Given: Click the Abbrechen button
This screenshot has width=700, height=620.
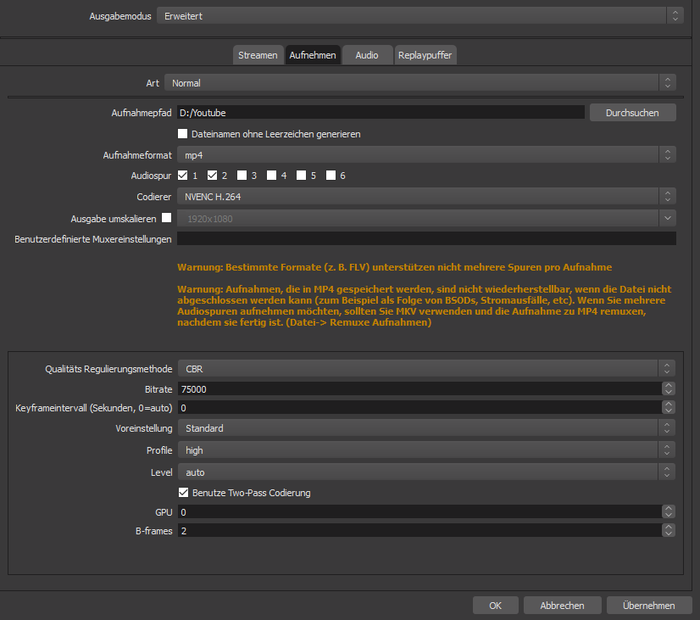Looking at the screenshot, I should 562,606.
